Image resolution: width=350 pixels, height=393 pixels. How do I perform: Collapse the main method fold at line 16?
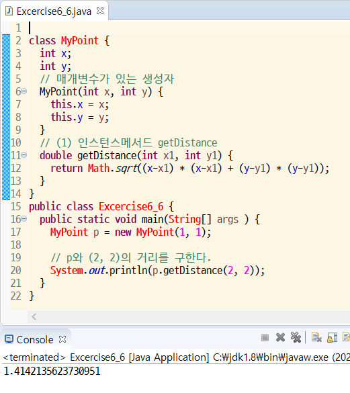pos(24,219)
